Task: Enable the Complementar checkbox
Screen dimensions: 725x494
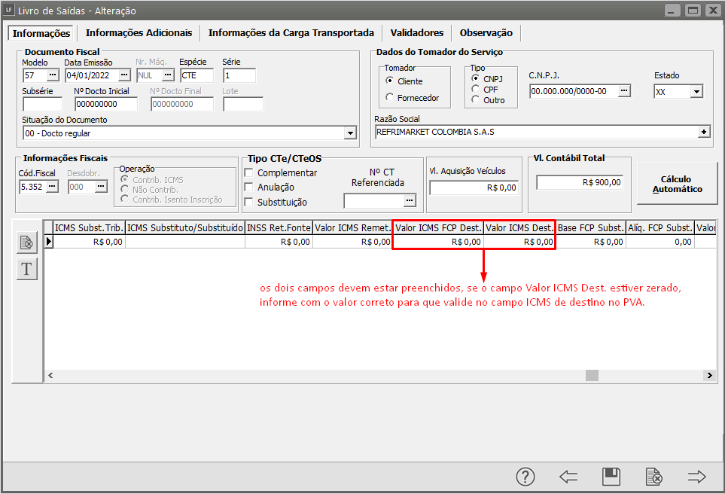Action: click(249, 173)
